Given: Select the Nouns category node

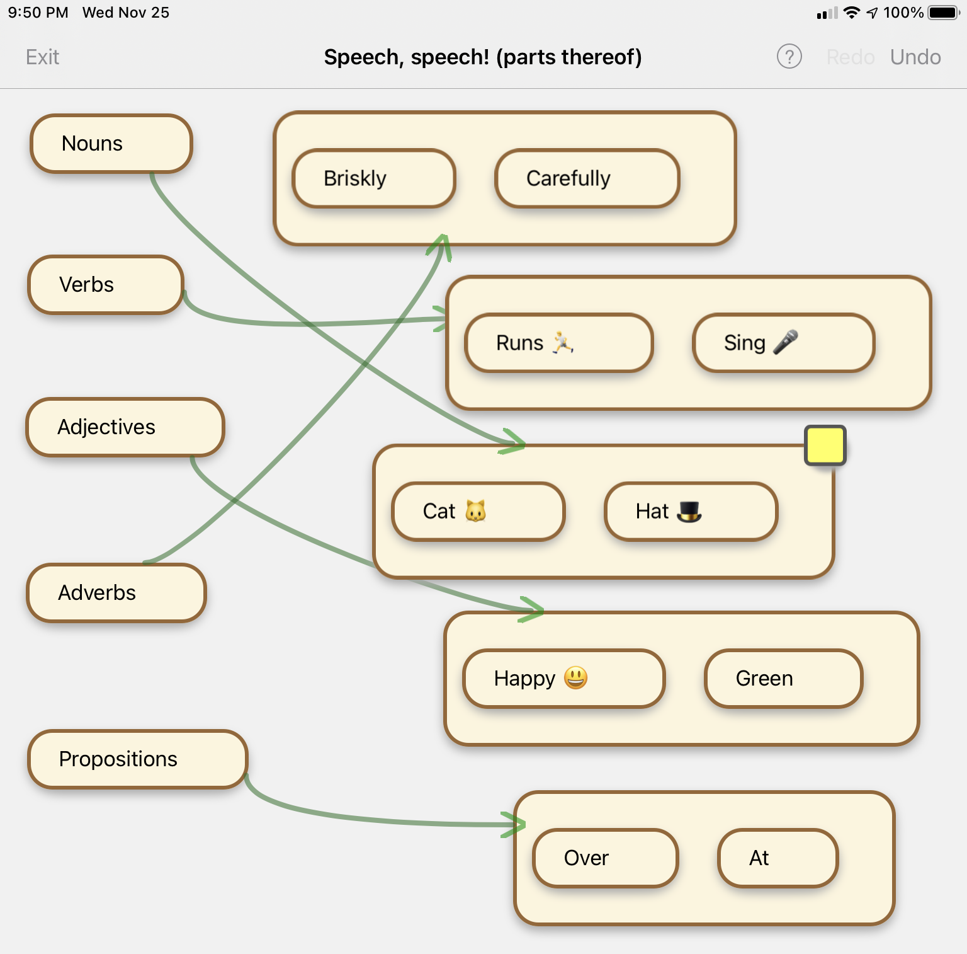Looking at the screenshot, I should [x=111, y=144].
